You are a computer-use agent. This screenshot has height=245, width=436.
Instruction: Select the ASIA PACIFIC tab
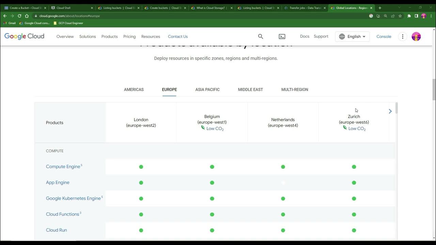[x=207, y=89]
